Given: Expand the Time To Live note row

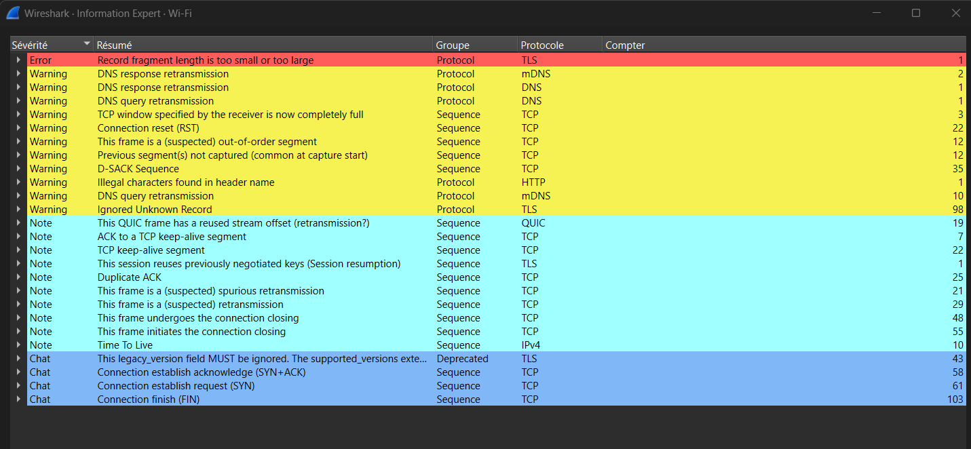Looking at the screenshot, I should pos(19,345).
